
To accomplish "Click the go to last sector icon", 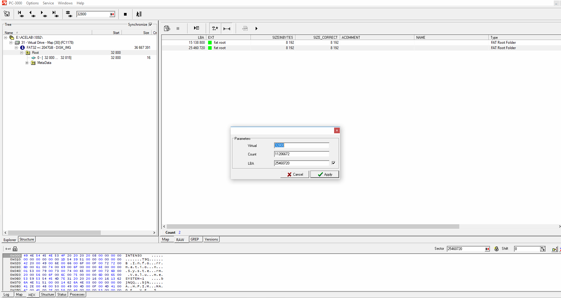I will tap(55, 14).
